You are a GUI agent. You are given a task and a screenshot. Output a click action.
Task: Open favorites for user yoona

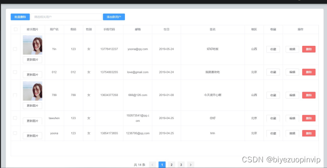point(273,134)
